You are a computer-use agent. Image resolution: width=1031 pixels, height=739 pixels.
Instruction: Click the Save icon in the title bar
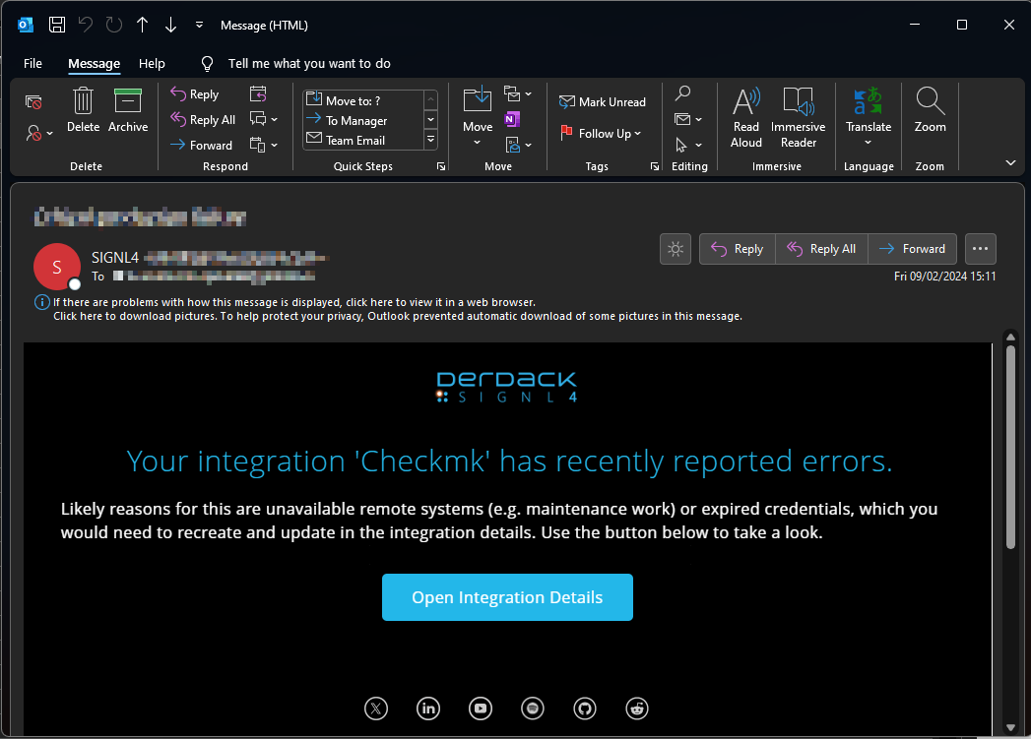tap(57, 25)
